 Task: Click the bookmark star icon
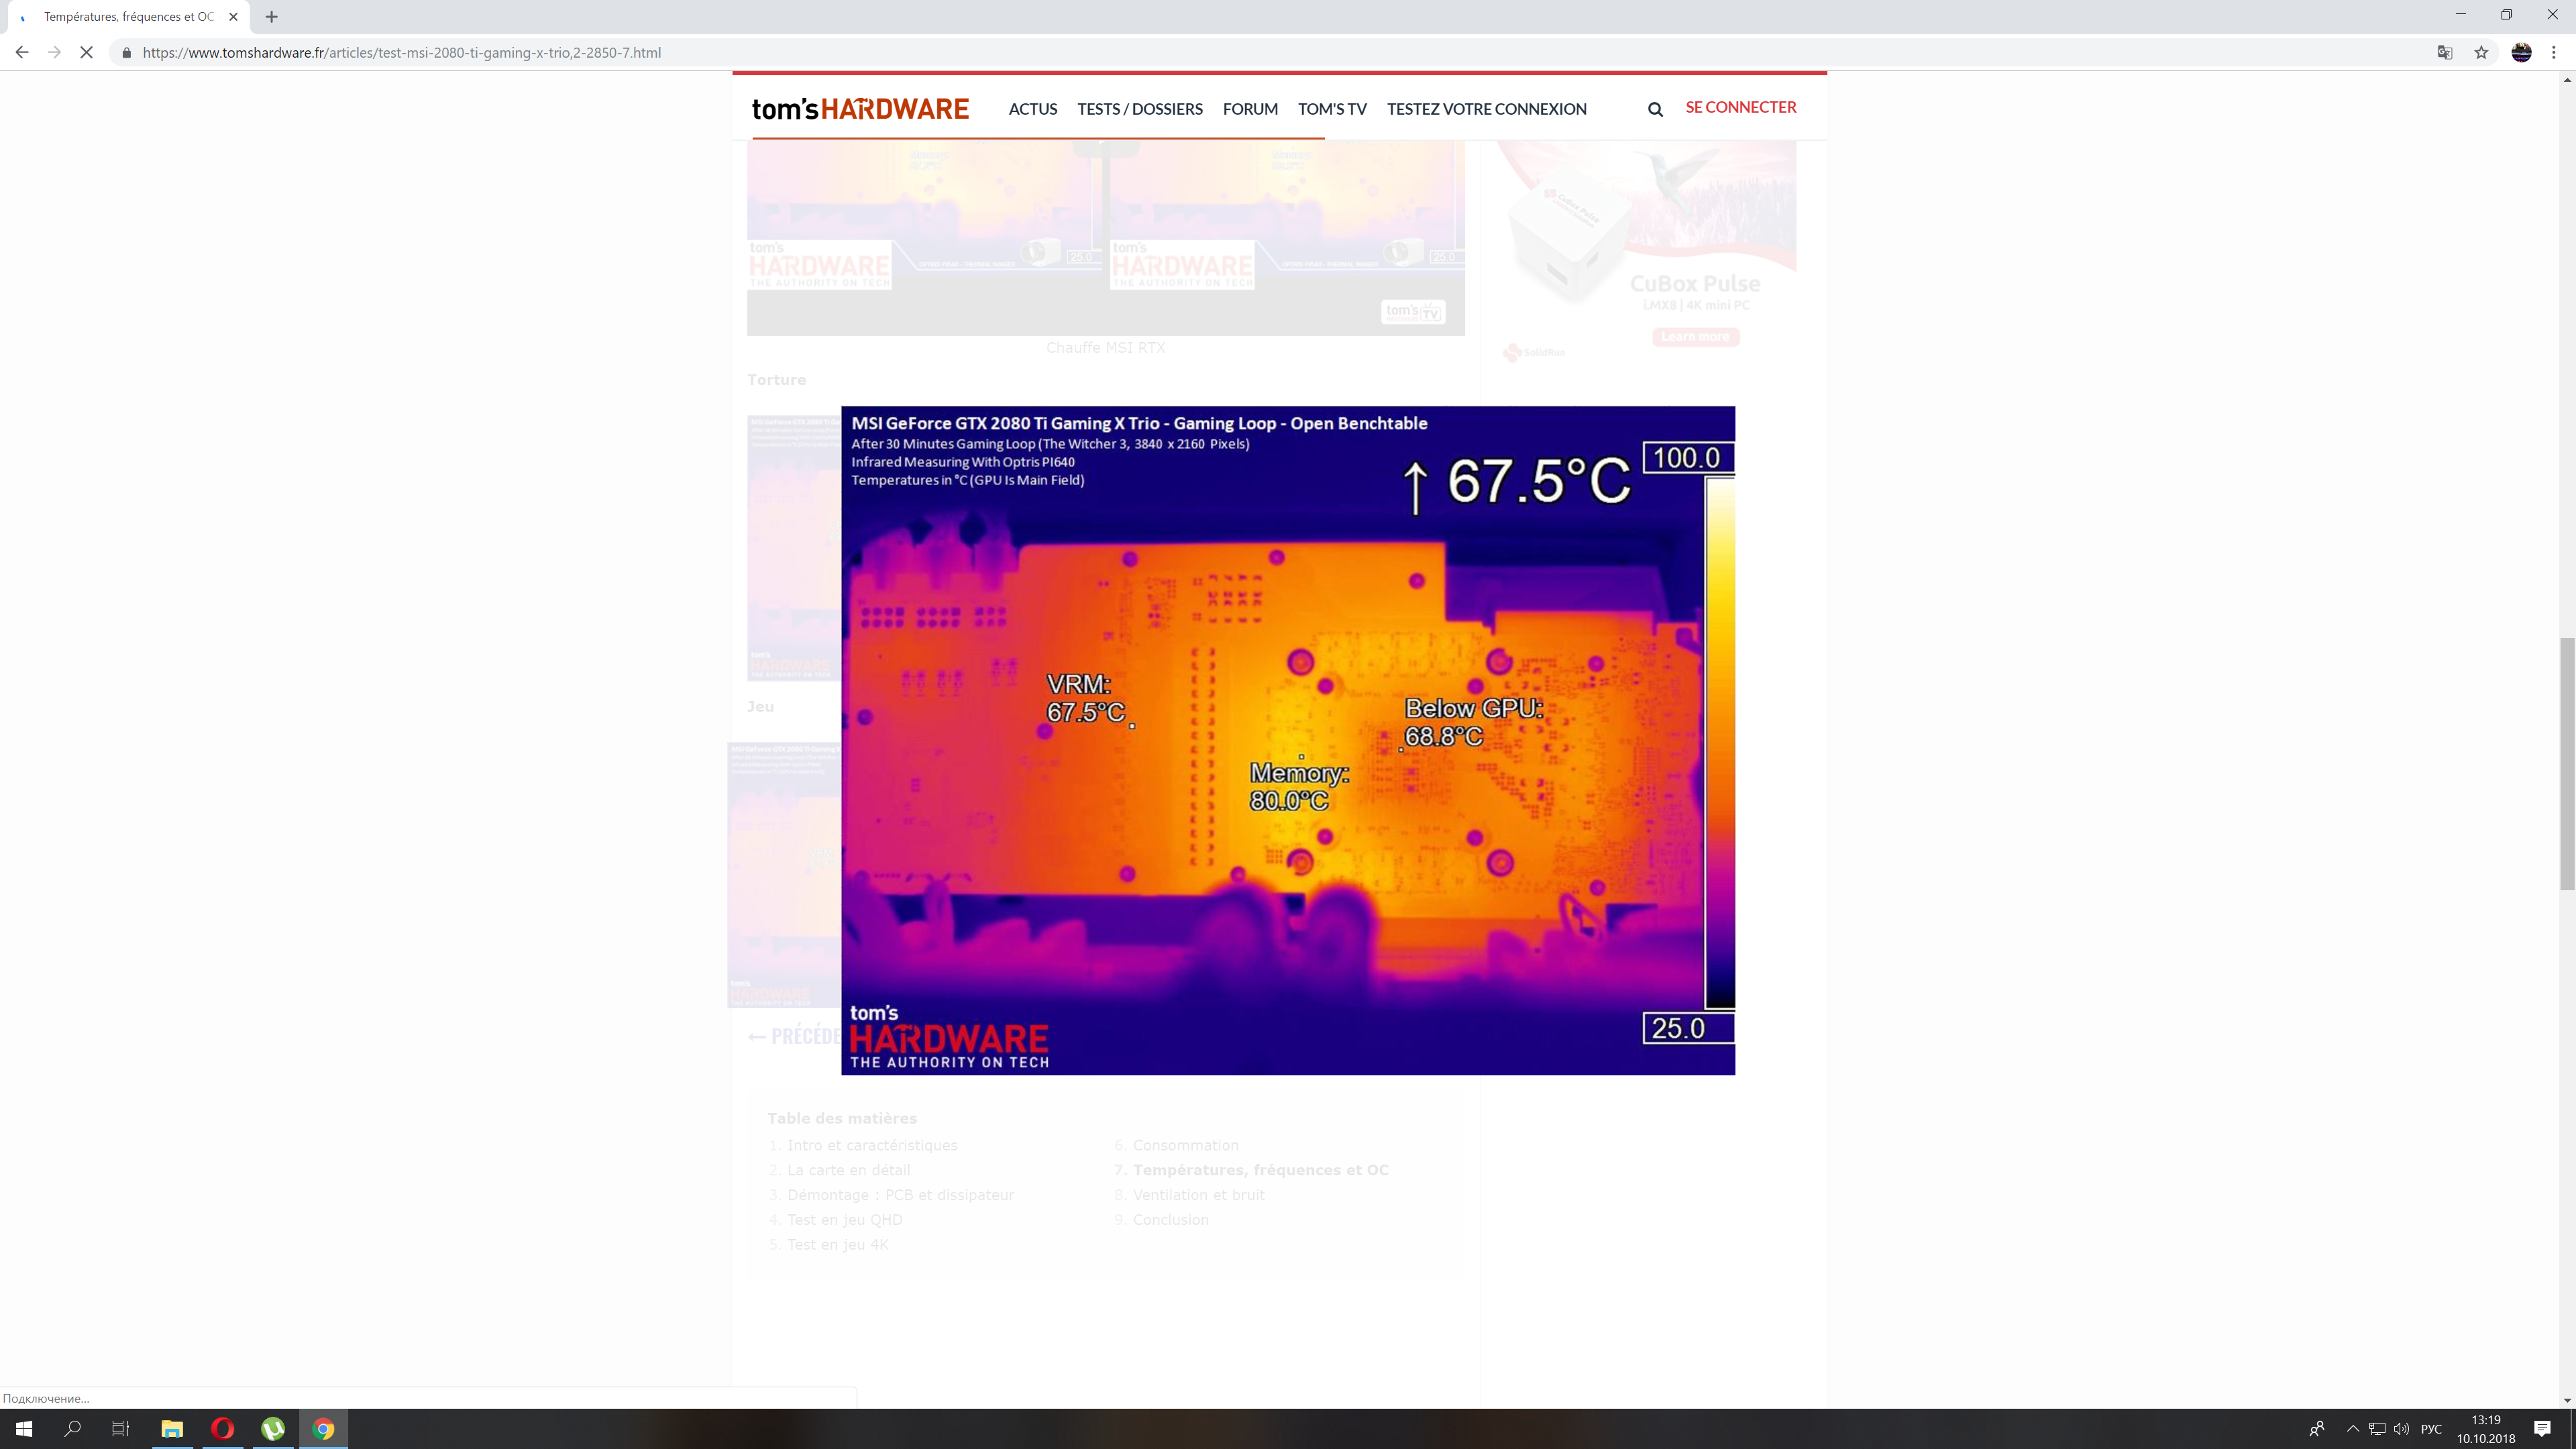pyautogui.click(x=2481, y=53)
